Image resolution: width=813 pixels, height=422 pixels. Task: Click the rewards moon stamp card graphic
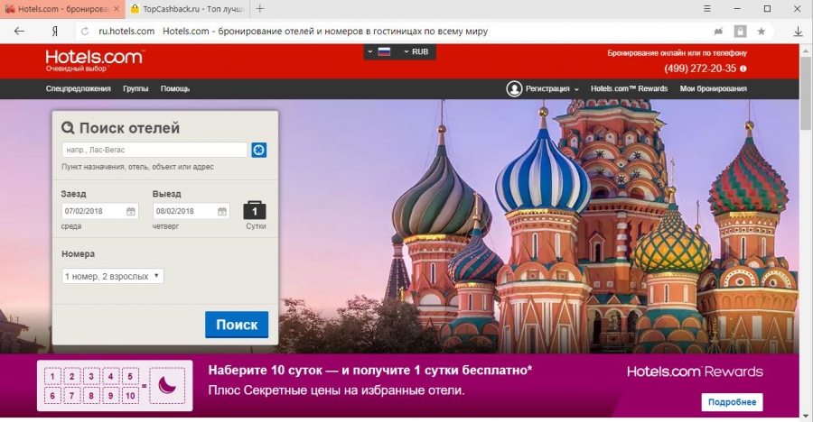(x=115, y=386)
